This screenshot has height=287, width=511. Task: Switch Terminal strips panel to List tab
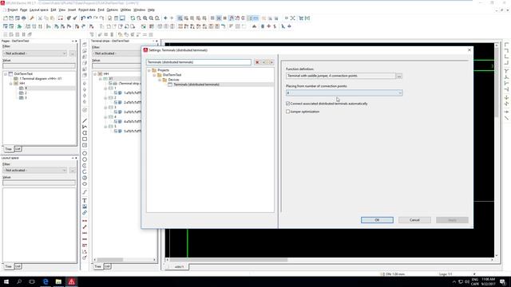pos(107,266)
